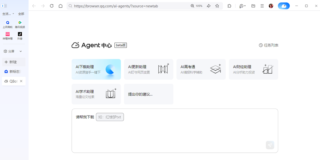Select the AI财经助理 card
Viewport: 320px width, 160px height.
tap(254, 69)
